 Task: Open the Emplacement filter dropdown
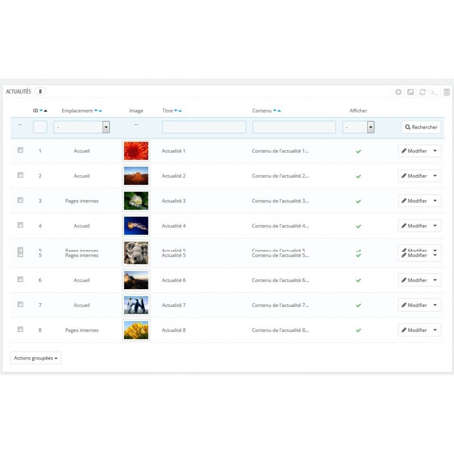[82, 127]
